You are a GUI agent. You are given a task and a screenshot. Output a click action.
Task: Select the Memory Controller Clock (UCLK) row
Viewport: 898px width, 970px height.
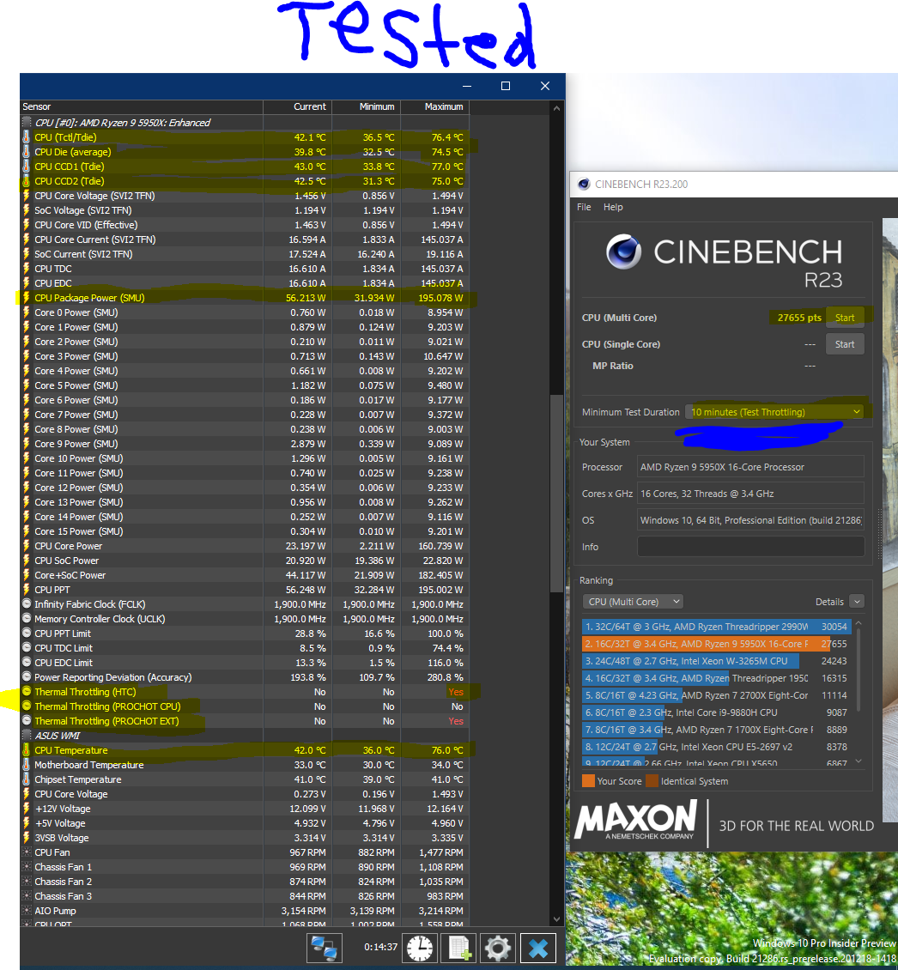(x=245, y=619)
